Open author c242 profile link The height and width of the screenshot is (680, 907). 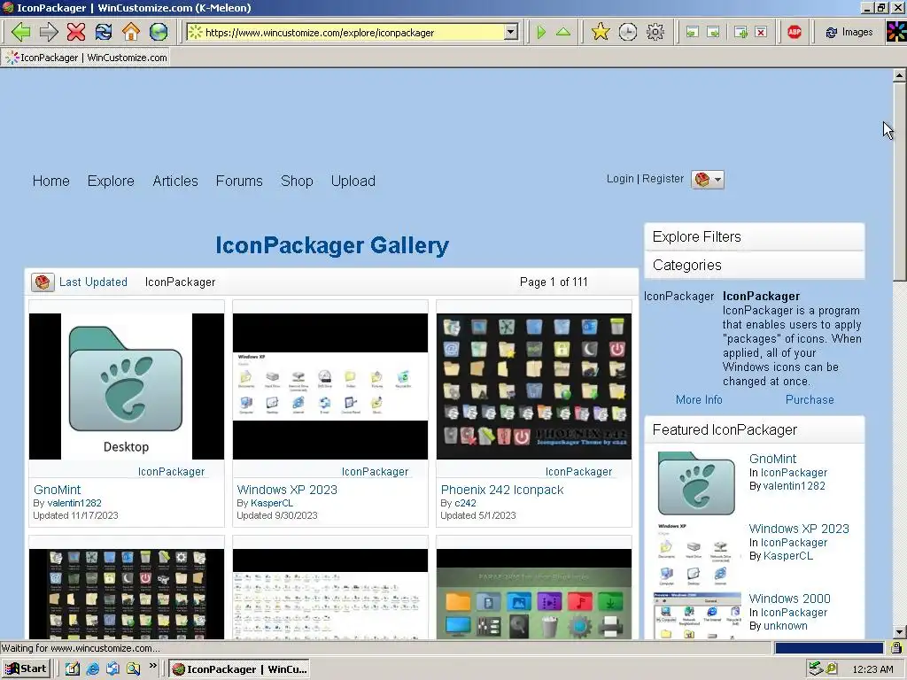click(465, 503)
